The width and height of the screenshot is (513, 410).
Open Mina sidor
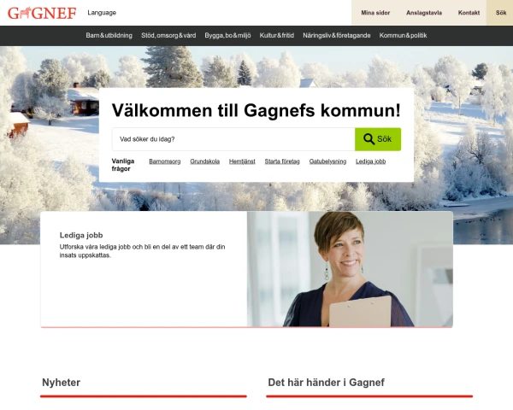(375, 13)
